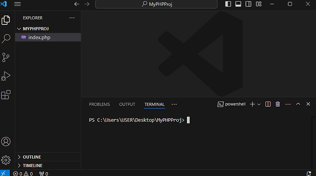Select the TERMINAL tab
This screenshot has width=316, height=176.
(154, 104)
